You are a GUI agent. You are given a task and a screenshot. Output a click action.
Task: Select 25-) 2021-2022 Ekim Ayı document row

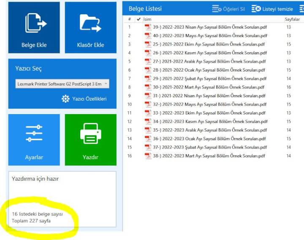[213, 44]
